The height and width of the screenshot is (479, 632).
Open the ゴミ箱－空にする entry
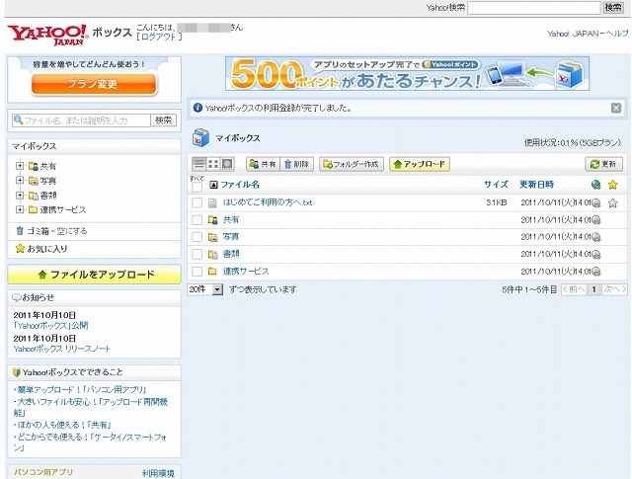coord(57,231)
